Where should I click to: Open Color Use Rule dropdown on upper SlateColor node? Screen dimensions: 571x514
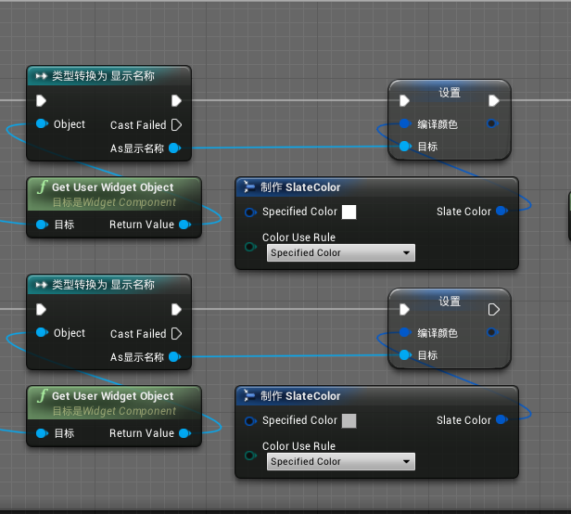tap(341, 252)
